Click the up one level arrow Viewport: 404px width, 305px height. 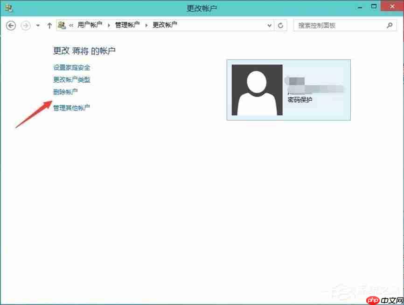tap(49, 26)
